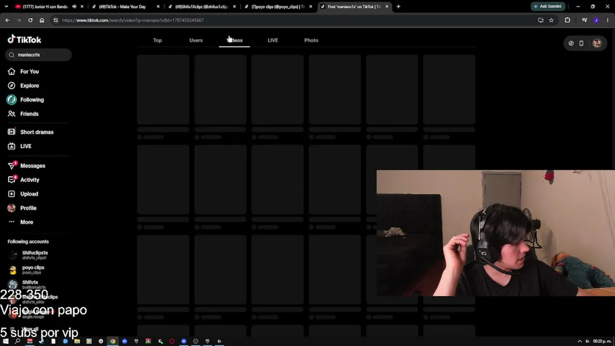Open the Chrome three-dot menu
The width and height of the screenshot is (615, 346).
[x=607, y=20]
